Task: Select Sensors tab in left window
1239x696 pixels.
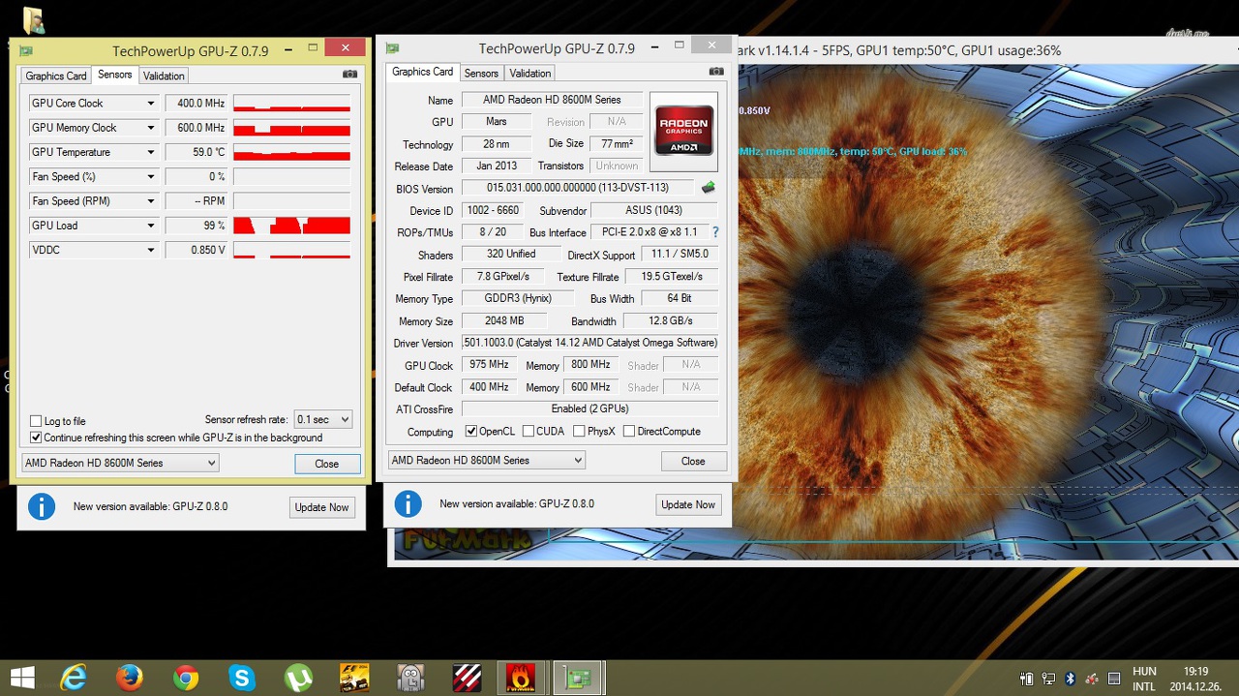Action: (x=114, y=75)
